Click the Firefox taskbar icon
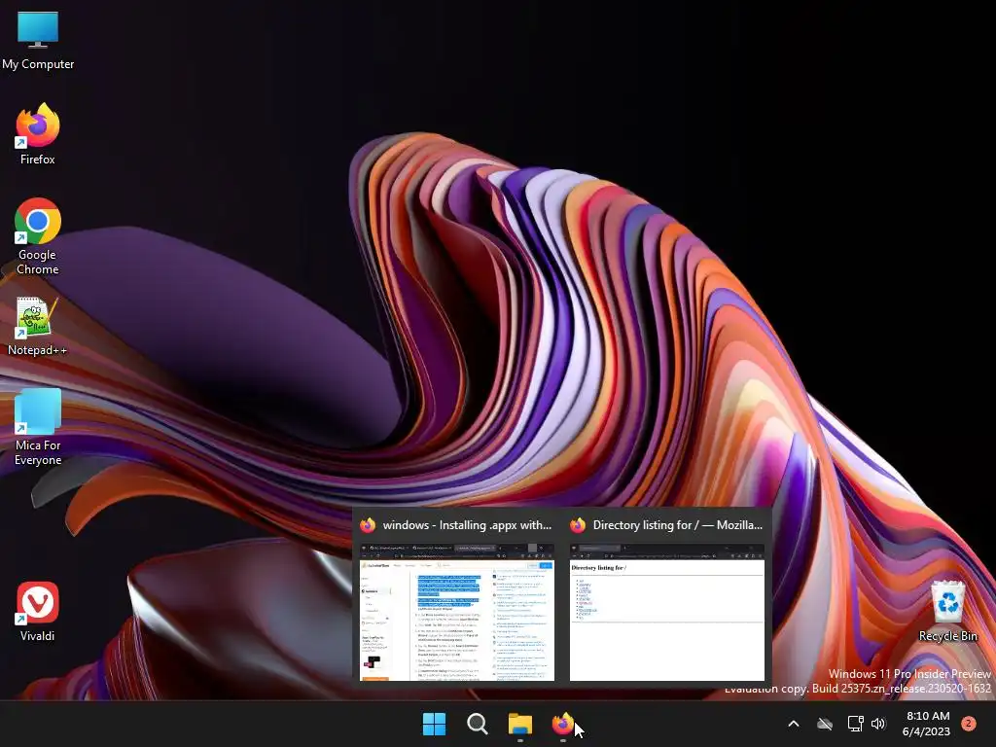 563,724
